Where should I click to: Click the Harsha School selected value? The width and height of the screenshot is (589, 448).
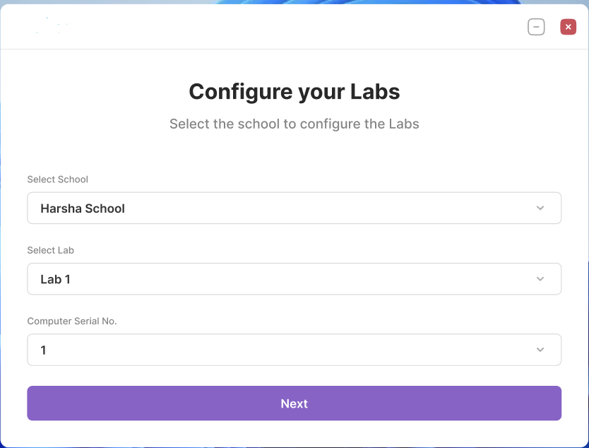pos(83,208)
